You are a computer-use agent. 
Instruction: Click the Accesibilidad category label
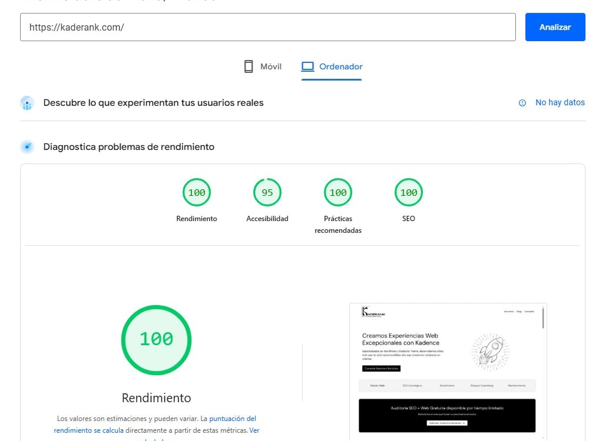267,219
